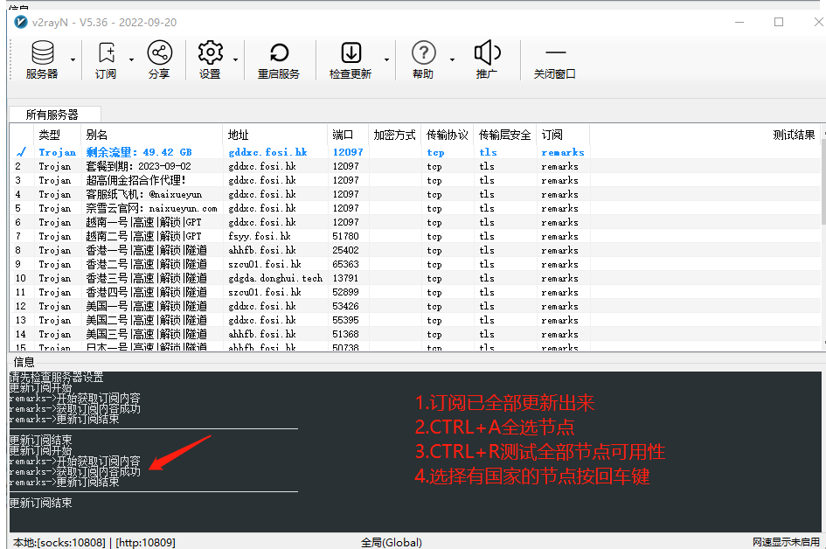Click the 传输协议 column header
Screen dimensions: 826x549
pos(448,135)
